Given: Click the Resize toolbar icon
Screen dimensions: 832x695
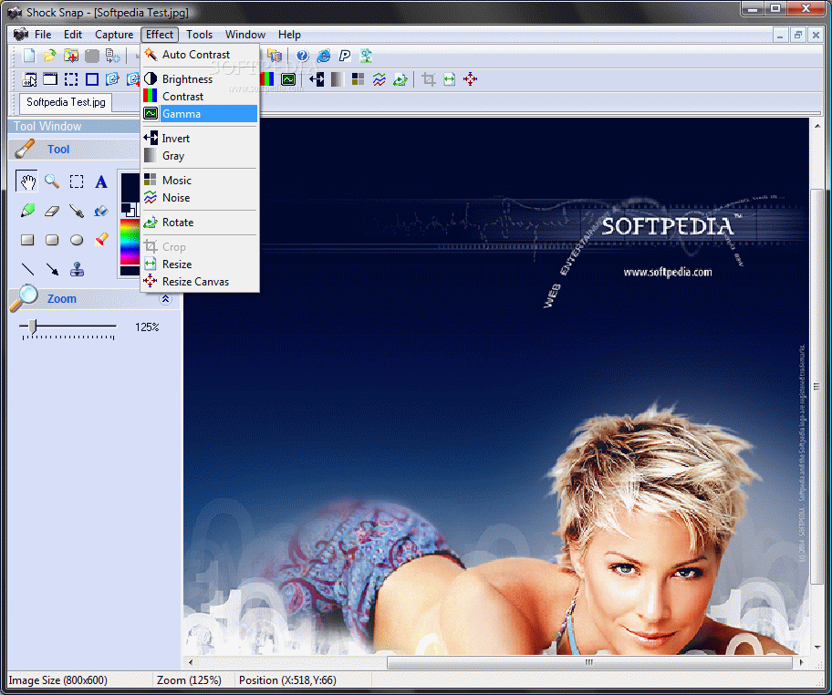Looking at the screenshot, I should click(x=450, y=79).
